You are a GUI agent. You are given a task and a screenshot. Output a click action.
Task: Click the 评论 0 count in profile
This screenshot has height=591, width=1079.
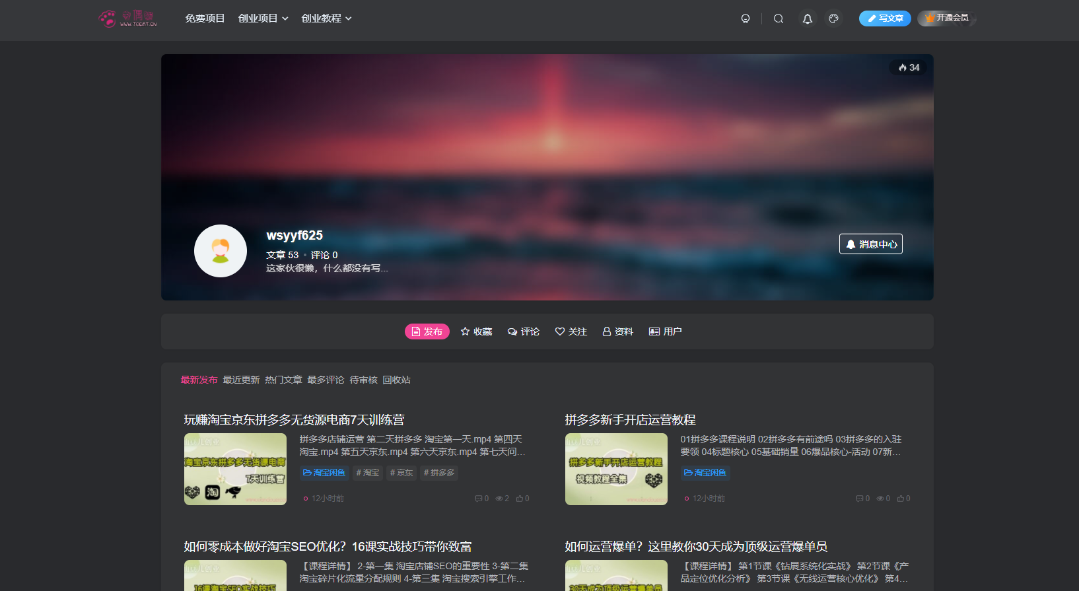(324, 255)
